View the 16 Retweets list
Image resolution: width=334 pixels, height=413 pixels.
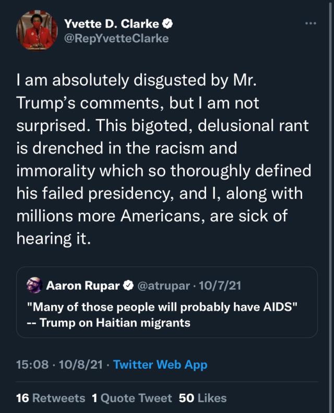click(x=51, y=398)
